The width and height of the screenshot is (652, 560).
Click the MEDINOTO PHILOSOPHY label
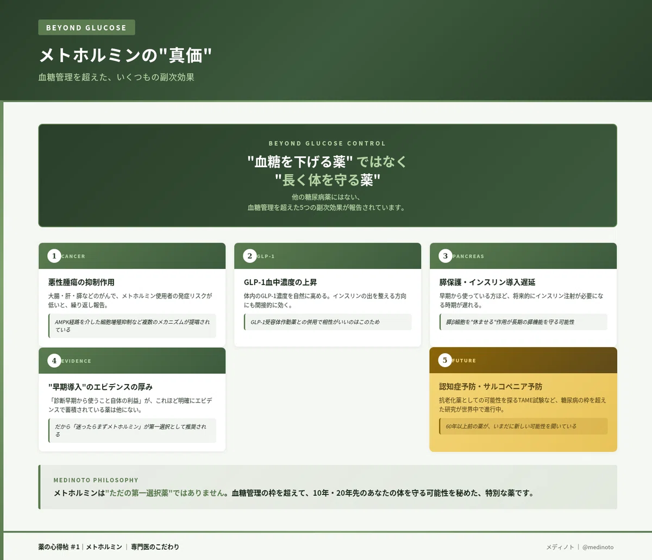(96, 480)
